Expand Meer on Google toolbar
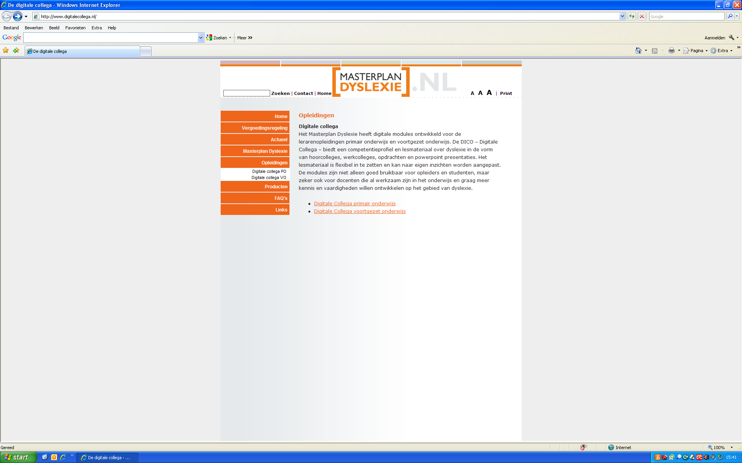This screenshot has width=742, height=463. click(x=245, y=38)
